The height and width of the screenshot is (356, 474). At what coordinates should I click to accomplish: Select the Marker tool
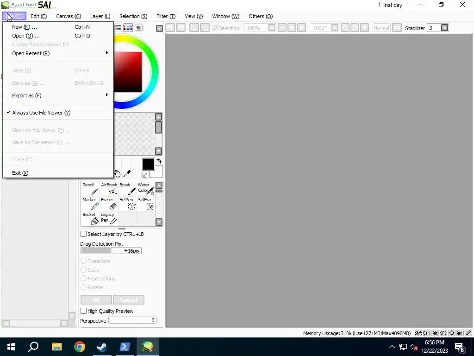coord(90,203)
